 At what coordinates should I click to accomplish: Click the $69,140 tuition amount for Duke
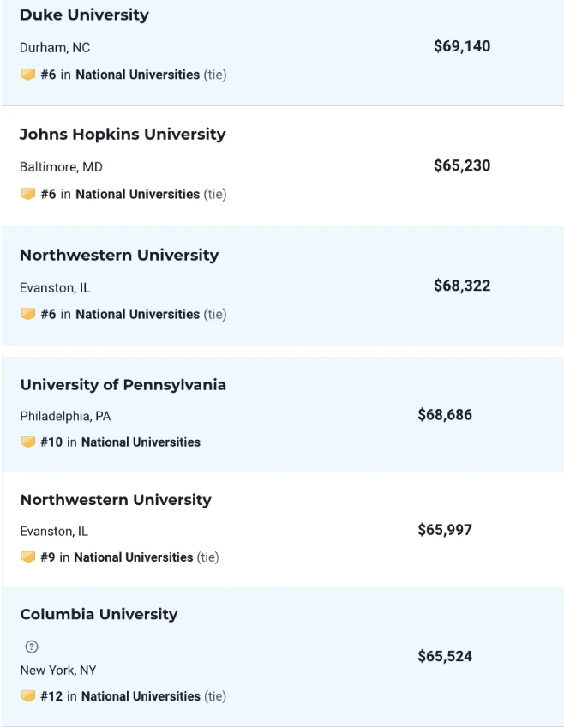462,46
